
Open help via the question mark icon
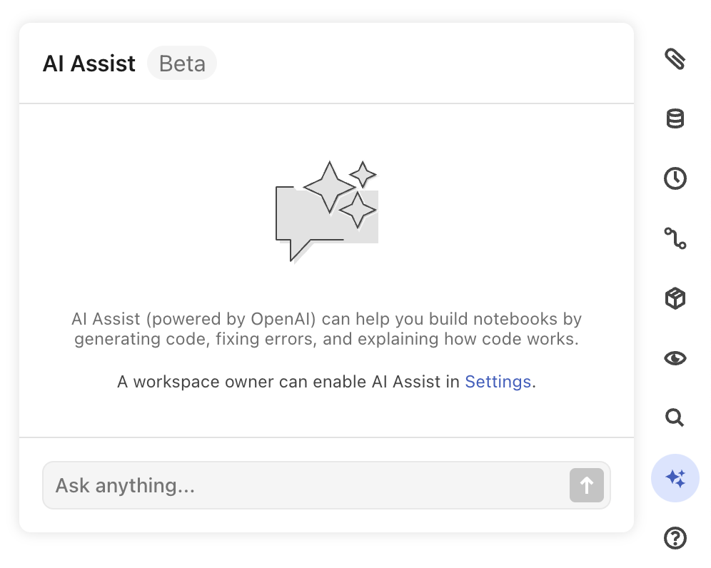click(x=675, y=538)
